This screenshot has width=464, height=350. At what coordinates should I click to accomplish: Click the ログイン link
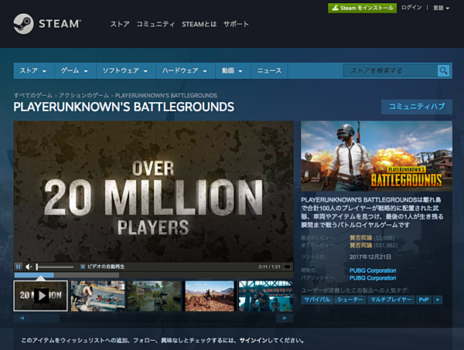411,8
